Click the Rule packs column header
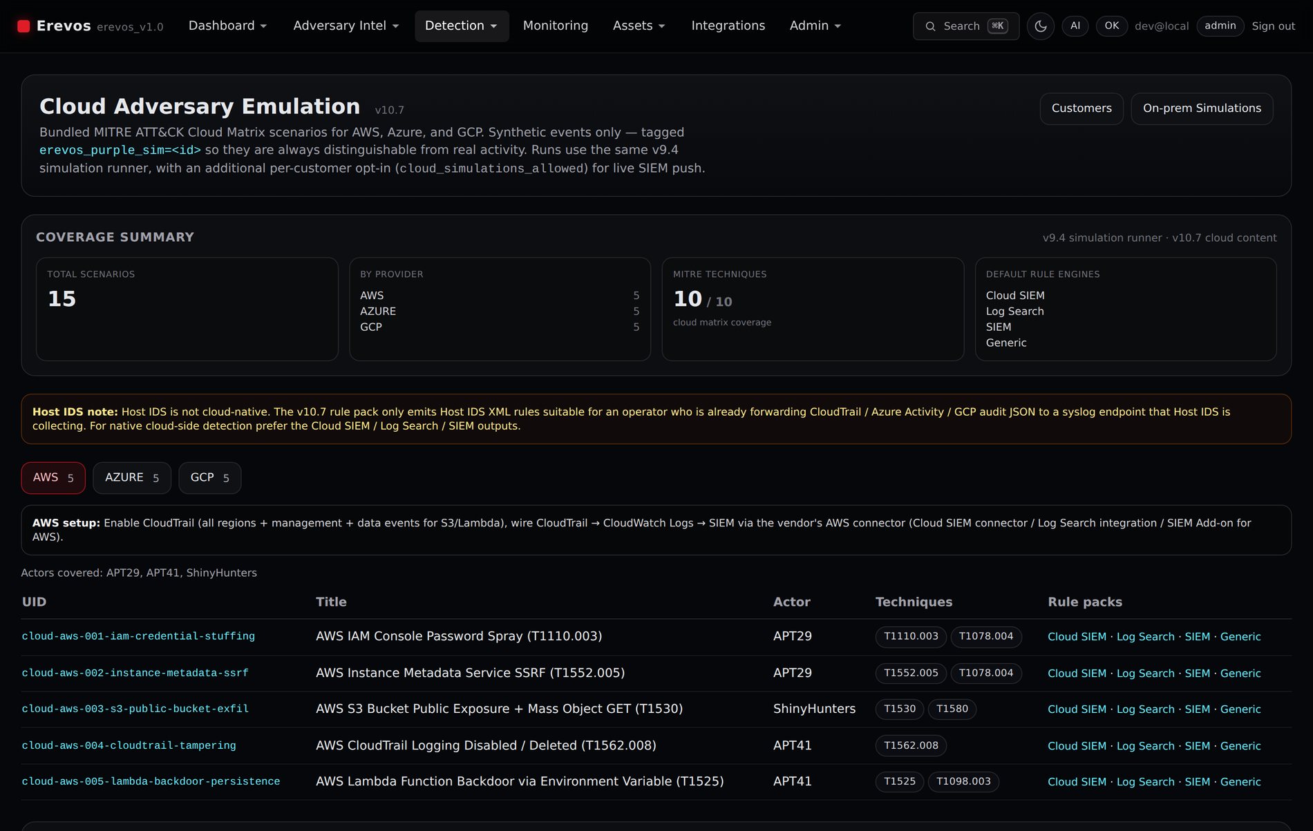The height and width of the screenshot is (831, 1313). (1085, 602)
